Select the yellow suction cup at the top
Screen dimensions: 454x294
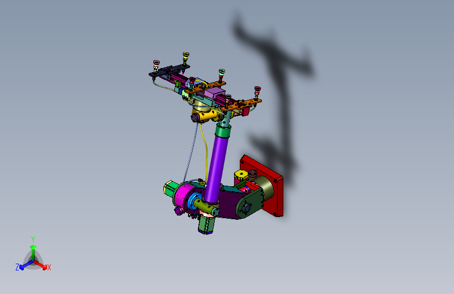(185, 55)
